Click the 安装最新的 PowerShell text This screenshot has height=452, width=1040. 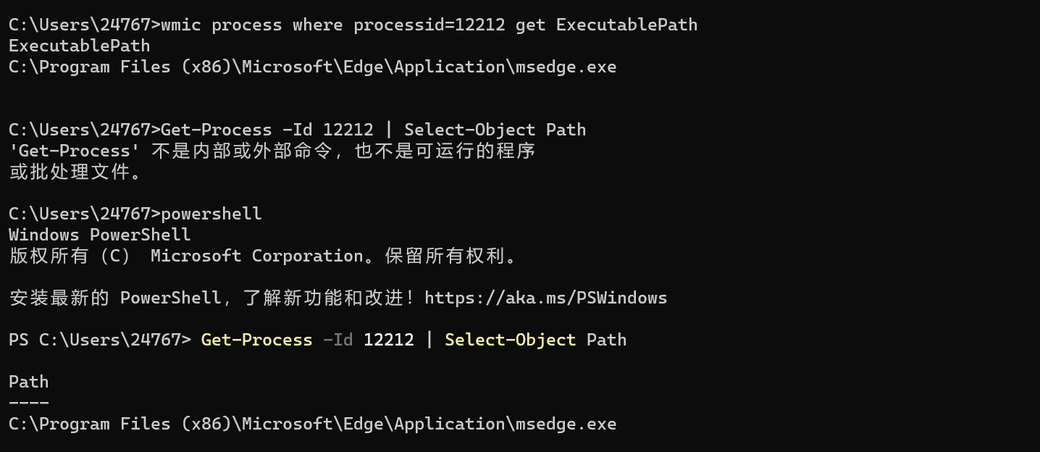point(115,298)
